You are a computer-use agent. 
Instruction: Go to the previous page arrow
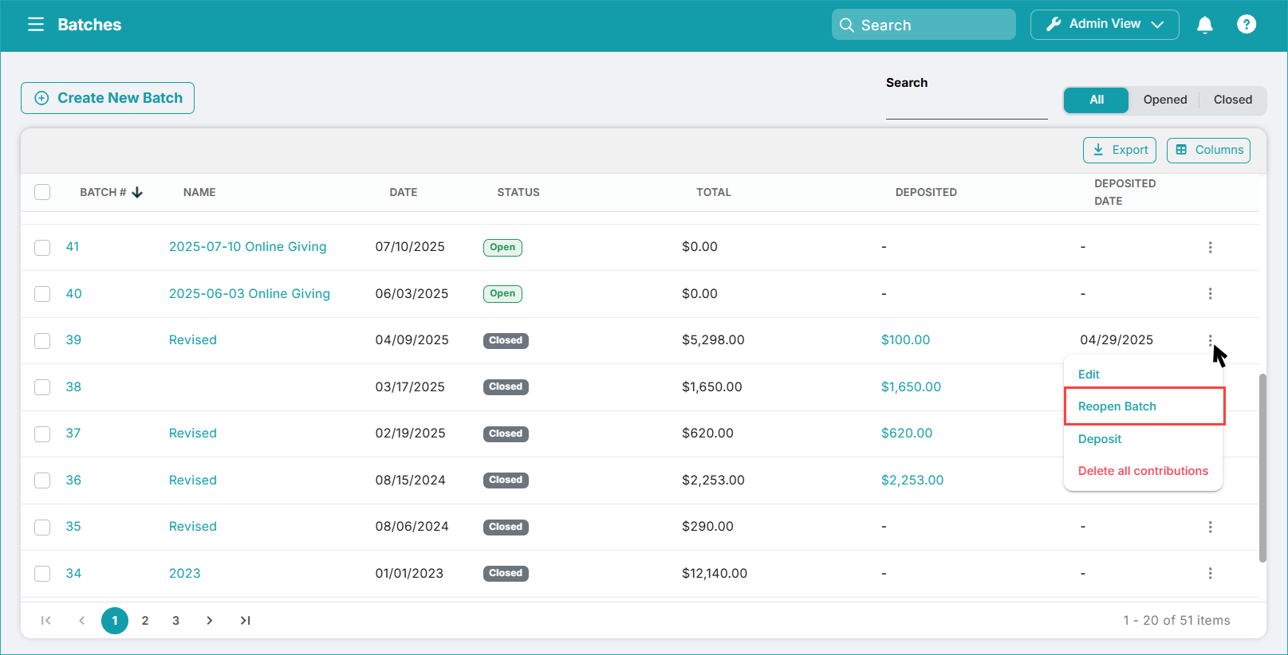click(x=81, y=620)
